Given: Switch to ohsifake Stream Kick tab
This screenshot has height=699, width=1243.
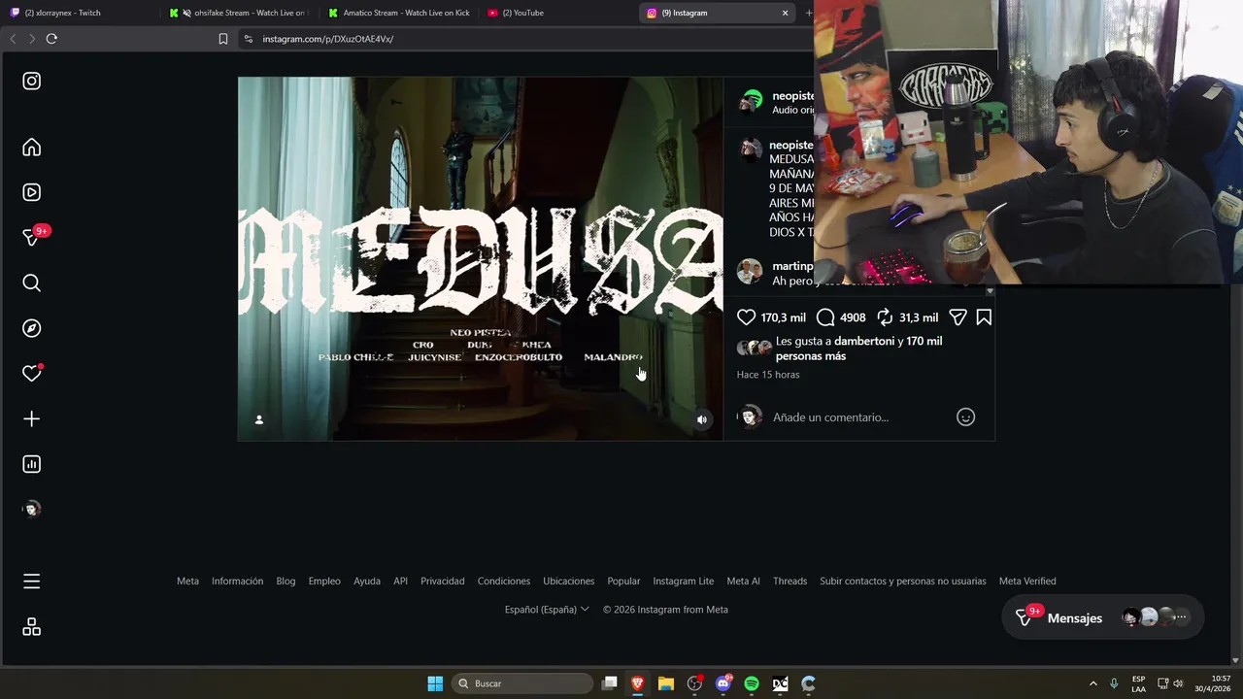Looking at the screenshot, I should [239, 13].
